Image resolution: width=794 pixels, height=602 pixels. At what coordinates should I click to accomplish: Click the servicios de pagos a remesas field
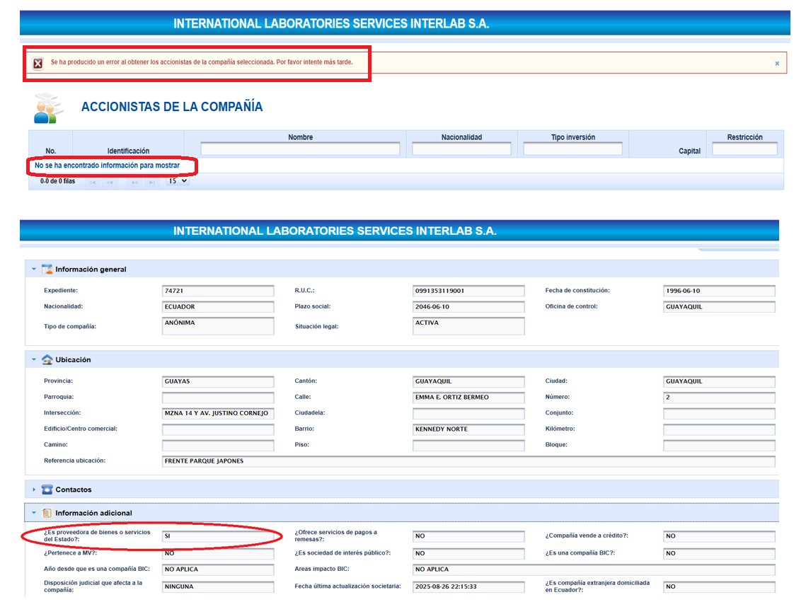[468, 536]
